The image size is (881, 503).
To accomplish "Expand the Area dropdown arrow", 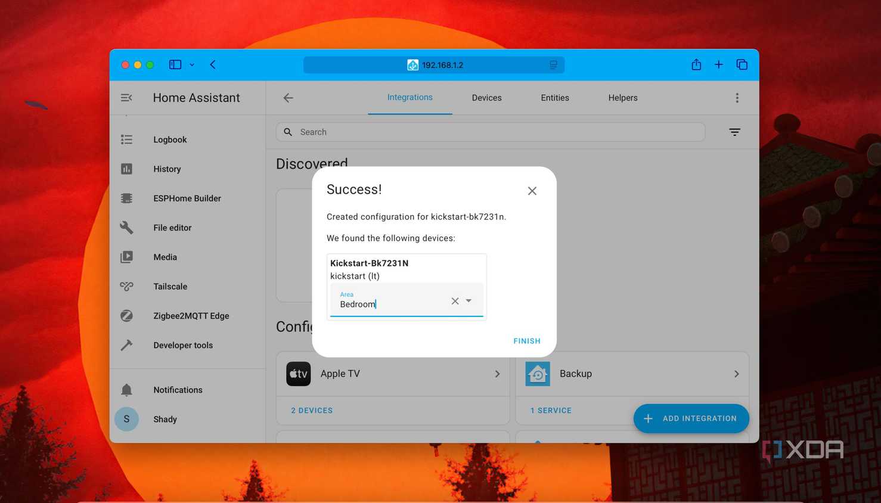I will (x=469, y=301).
